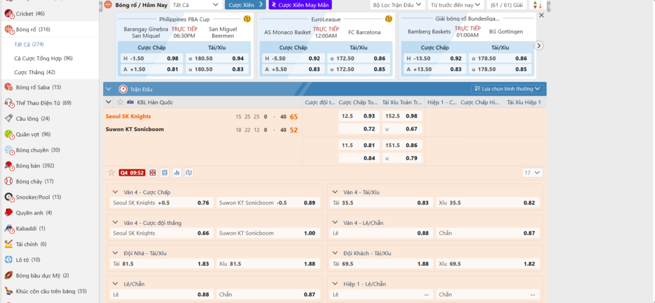Open the Cầu lông badminton sport icon
This screenshot has width=655, height=303.
8,119
